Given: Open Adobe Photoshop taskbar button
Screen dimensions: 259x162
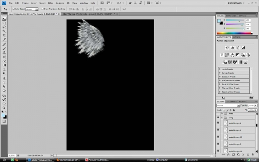Looking at the screenshot, I should pyautogui.click(x=41, y=160).
